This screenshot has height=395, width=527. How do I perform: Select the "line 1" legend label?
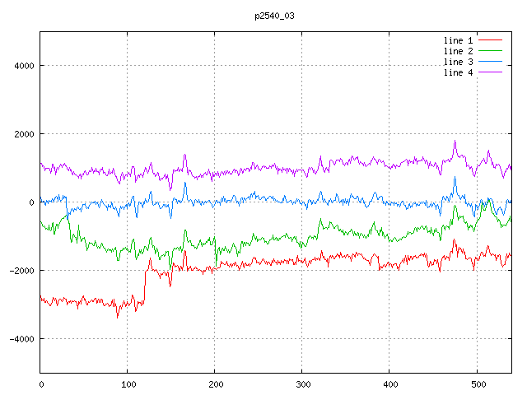click(x=458, y=40)
